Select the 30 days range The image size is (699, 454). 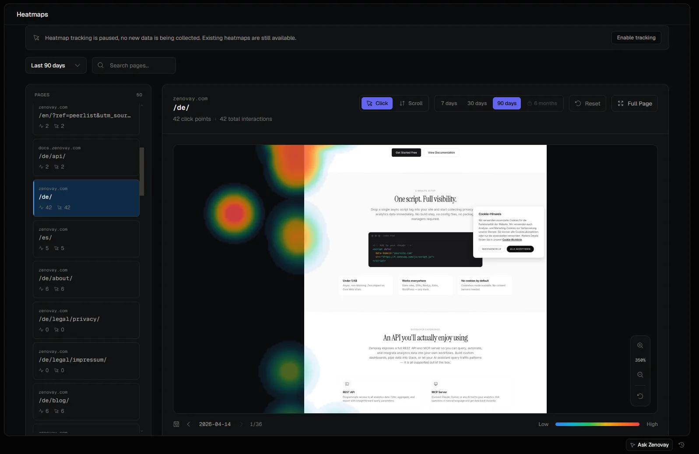477,103
